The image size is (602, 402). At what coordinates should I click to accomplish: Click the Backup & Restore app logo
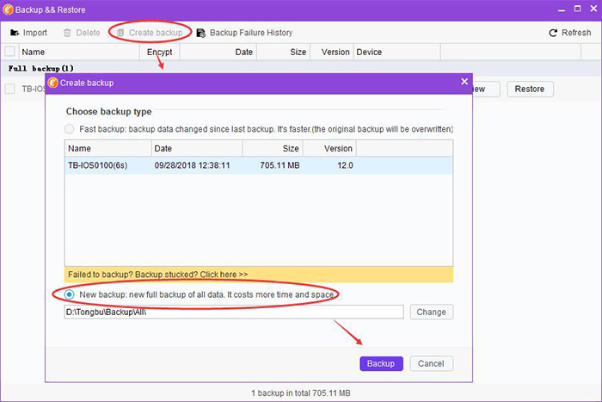(8, 9)
